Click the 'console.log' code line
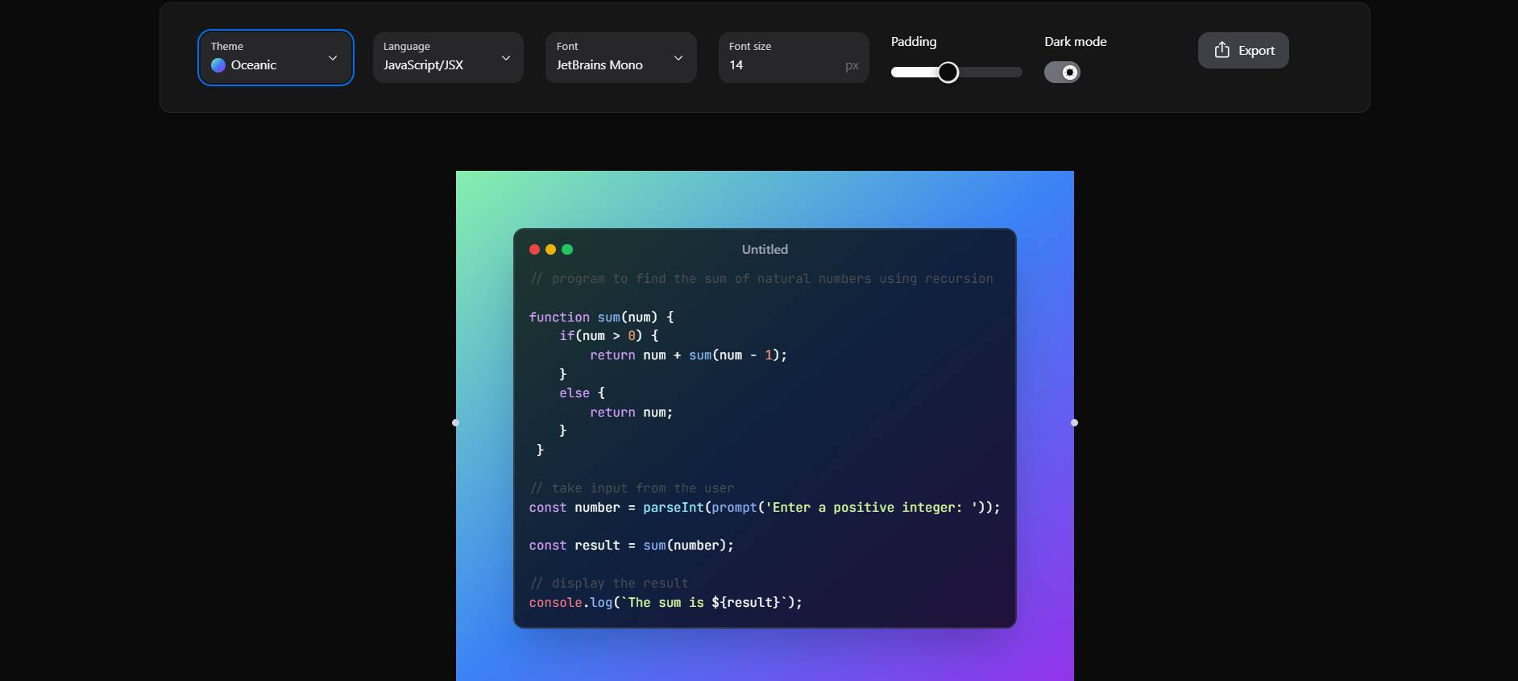 coord(666,602)
